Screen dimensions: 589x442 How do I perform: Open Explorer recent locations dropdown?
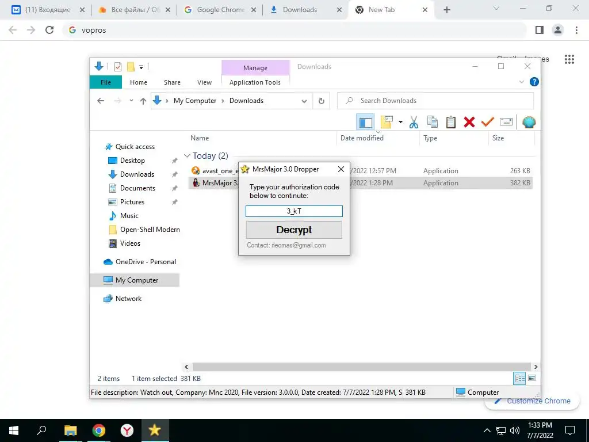coord(131,101)
